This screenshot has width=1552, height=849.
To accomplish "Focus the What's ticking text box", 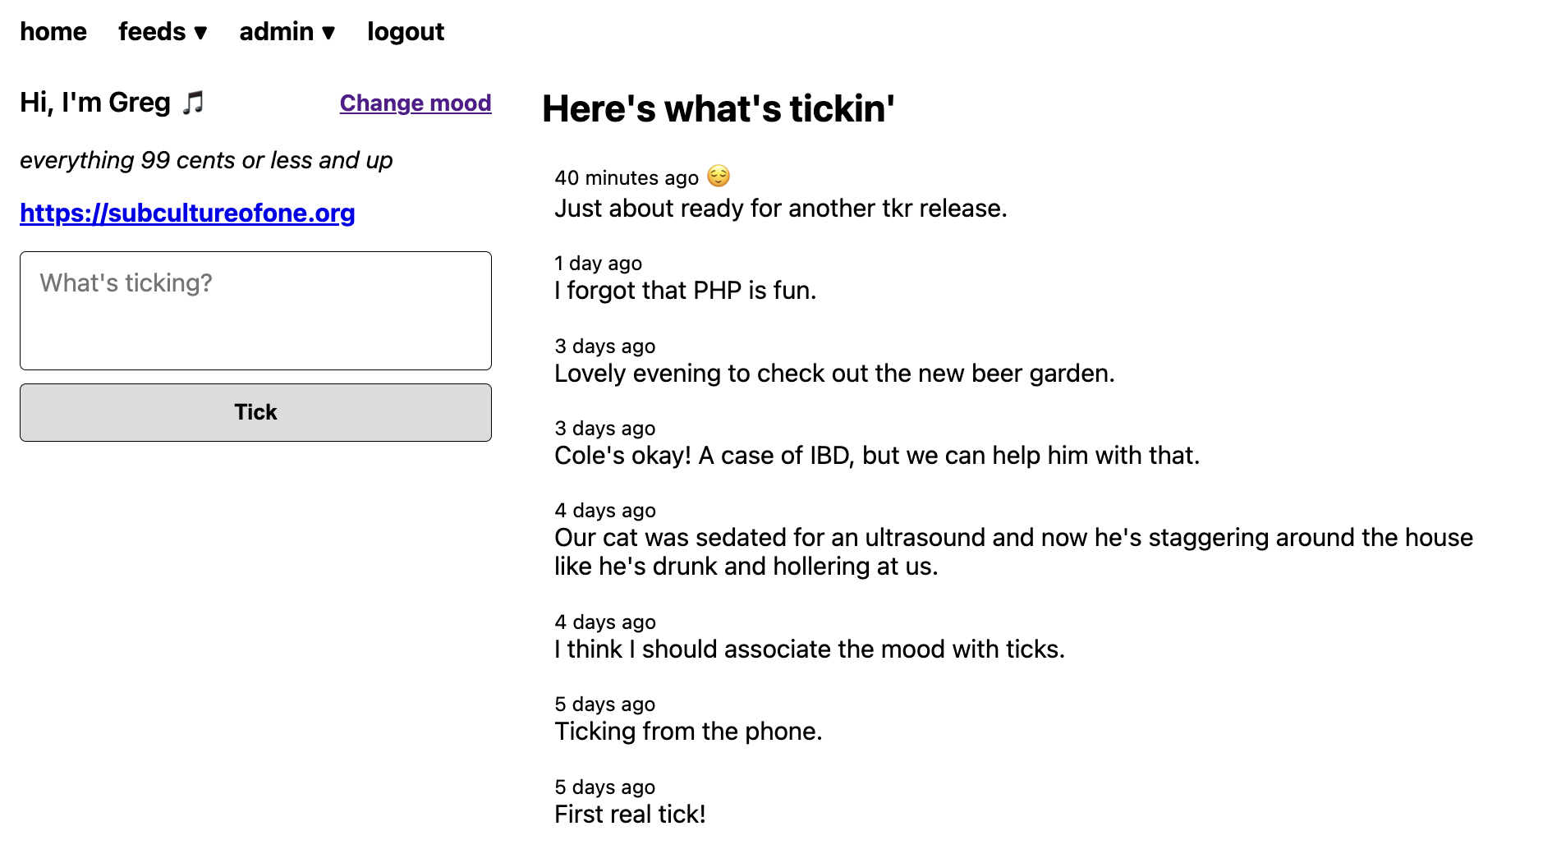I will (x=255, y=310).
